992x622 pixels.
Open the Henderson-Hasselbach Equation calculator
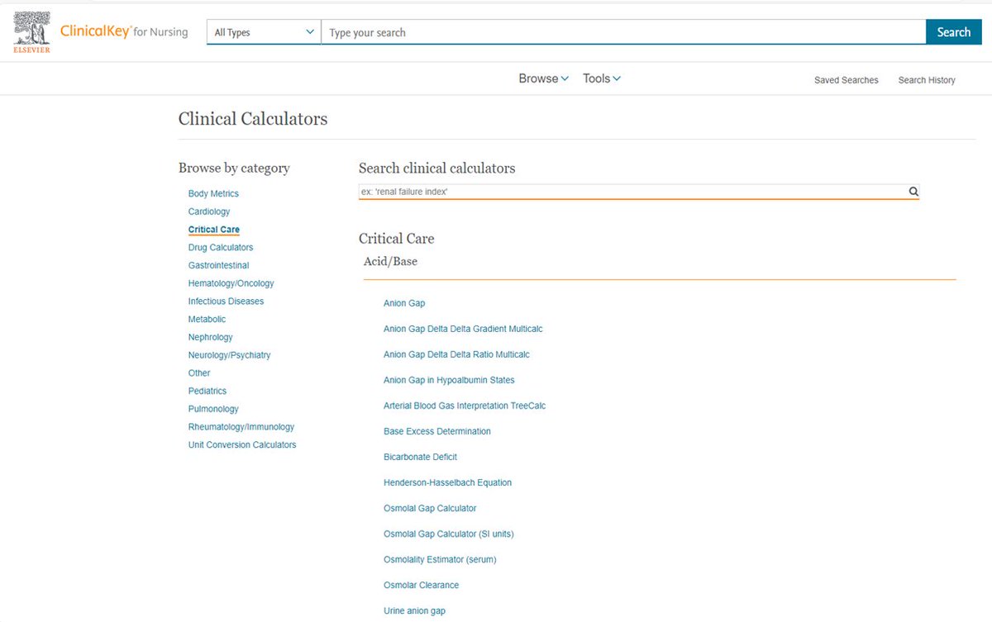point(447,482)
